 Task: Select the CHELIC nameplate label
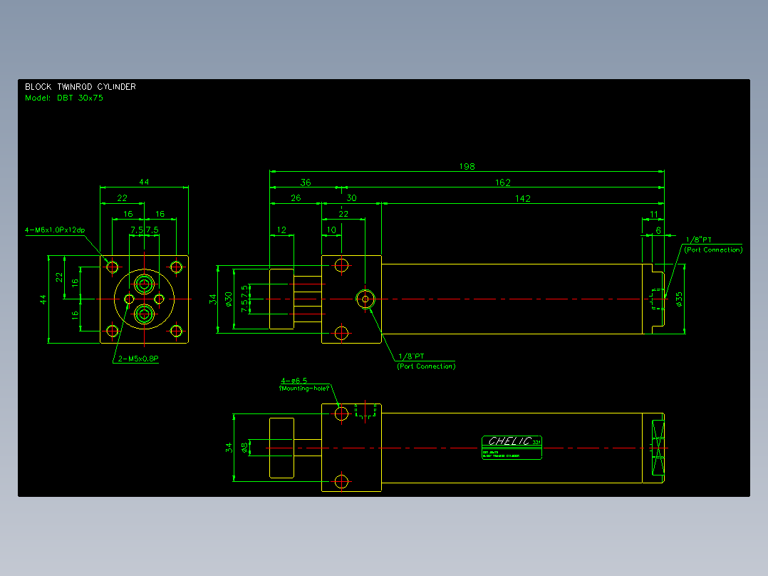(512, 448)
